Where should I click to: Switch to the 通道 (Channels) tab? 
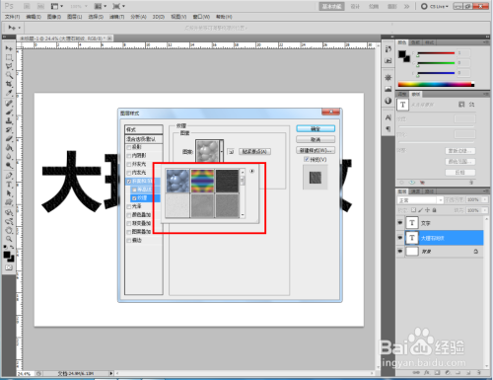(416, 191)
